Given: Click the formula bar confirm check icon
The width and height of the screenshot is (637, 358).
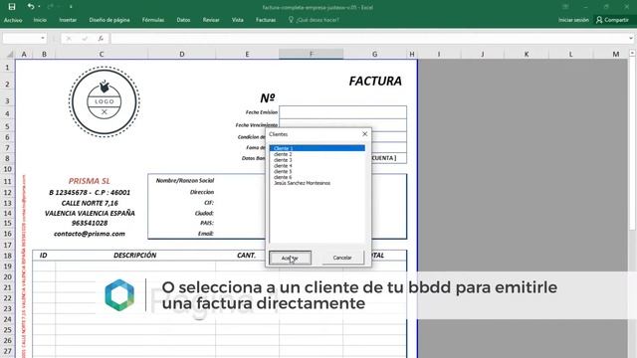Looking at the screenshot, I should (85, 38).
